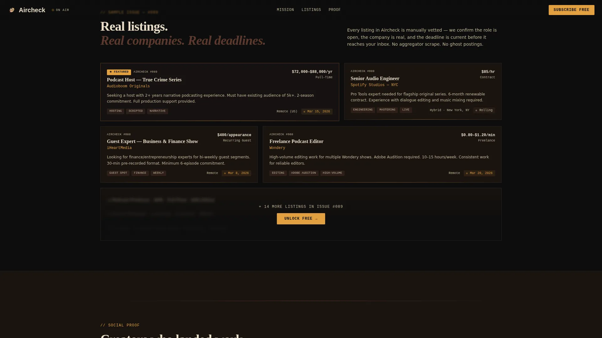Click 'Real listings.' heading
Screen dimensions: 602x338
pyautogui.click(x=134, y=27)
